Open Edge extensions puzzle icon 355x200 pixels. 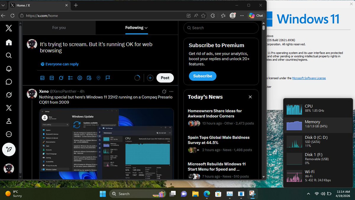[x=213, y=16]
